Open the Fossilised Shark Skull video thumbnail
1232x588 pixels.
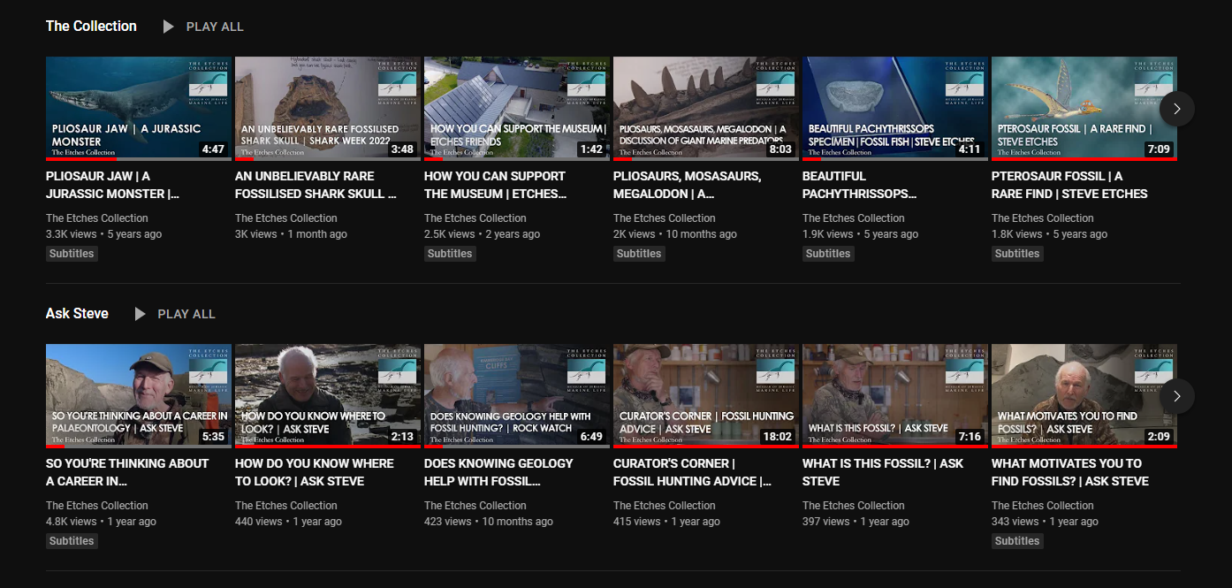(x=328, y=109)
